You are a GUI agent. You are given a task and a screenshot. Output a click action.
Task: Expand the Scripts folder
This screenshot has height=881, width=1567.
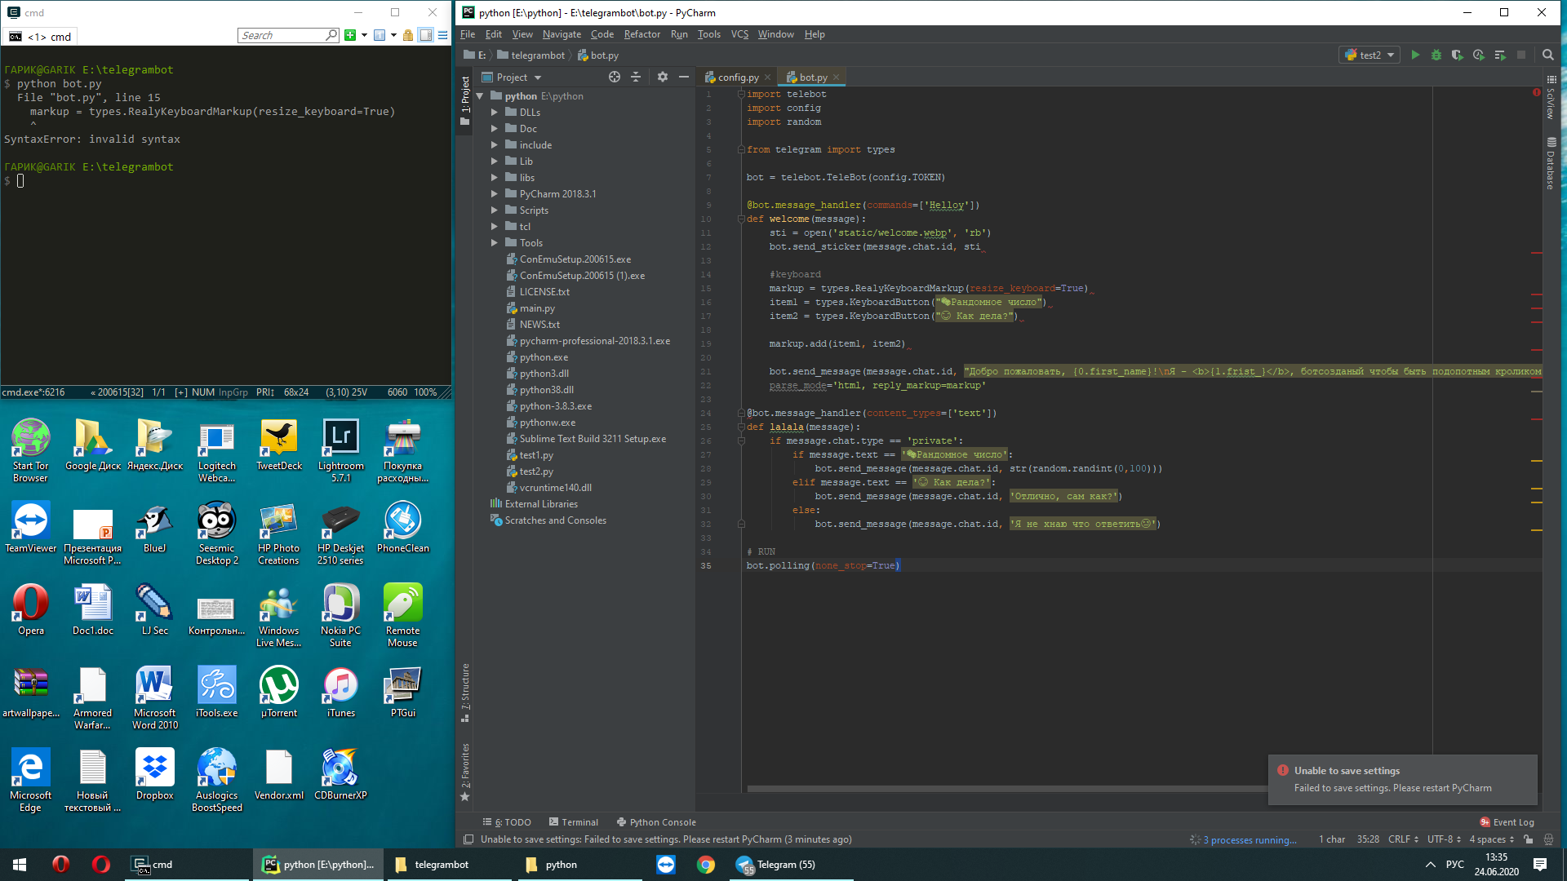tap(494, 210)
